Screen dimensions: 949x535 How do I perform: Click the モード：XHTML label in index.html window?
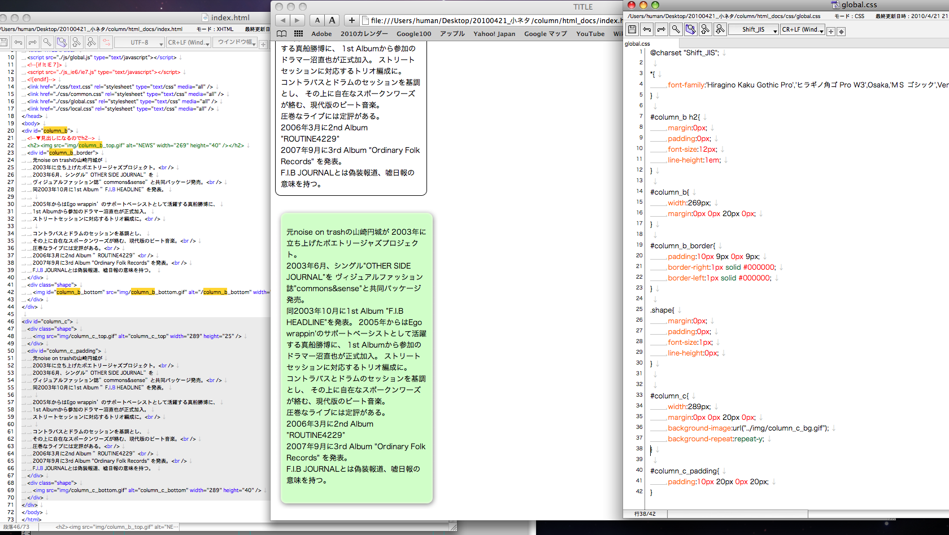click(x=215, y=29)
